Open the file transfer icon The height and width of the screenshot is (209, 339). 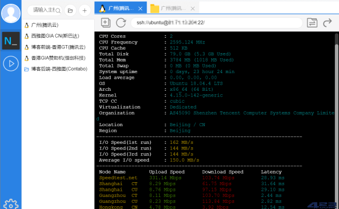(x=312, y=22)
